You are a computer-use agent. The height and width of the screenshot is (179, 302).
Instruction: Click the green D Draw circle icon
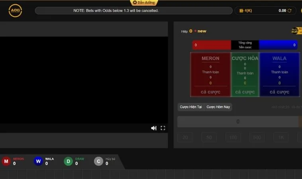click(68, 161)
